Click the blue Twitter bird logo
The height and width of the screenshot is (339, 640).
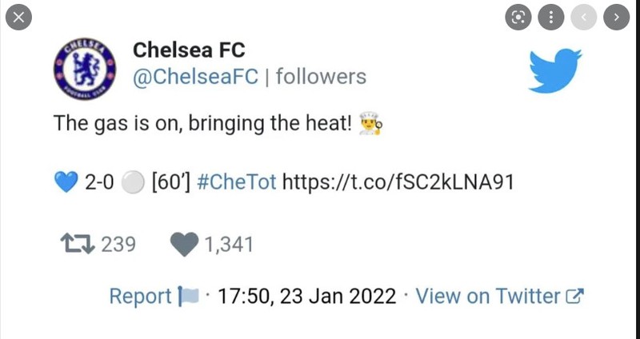(x=555, y=70)
